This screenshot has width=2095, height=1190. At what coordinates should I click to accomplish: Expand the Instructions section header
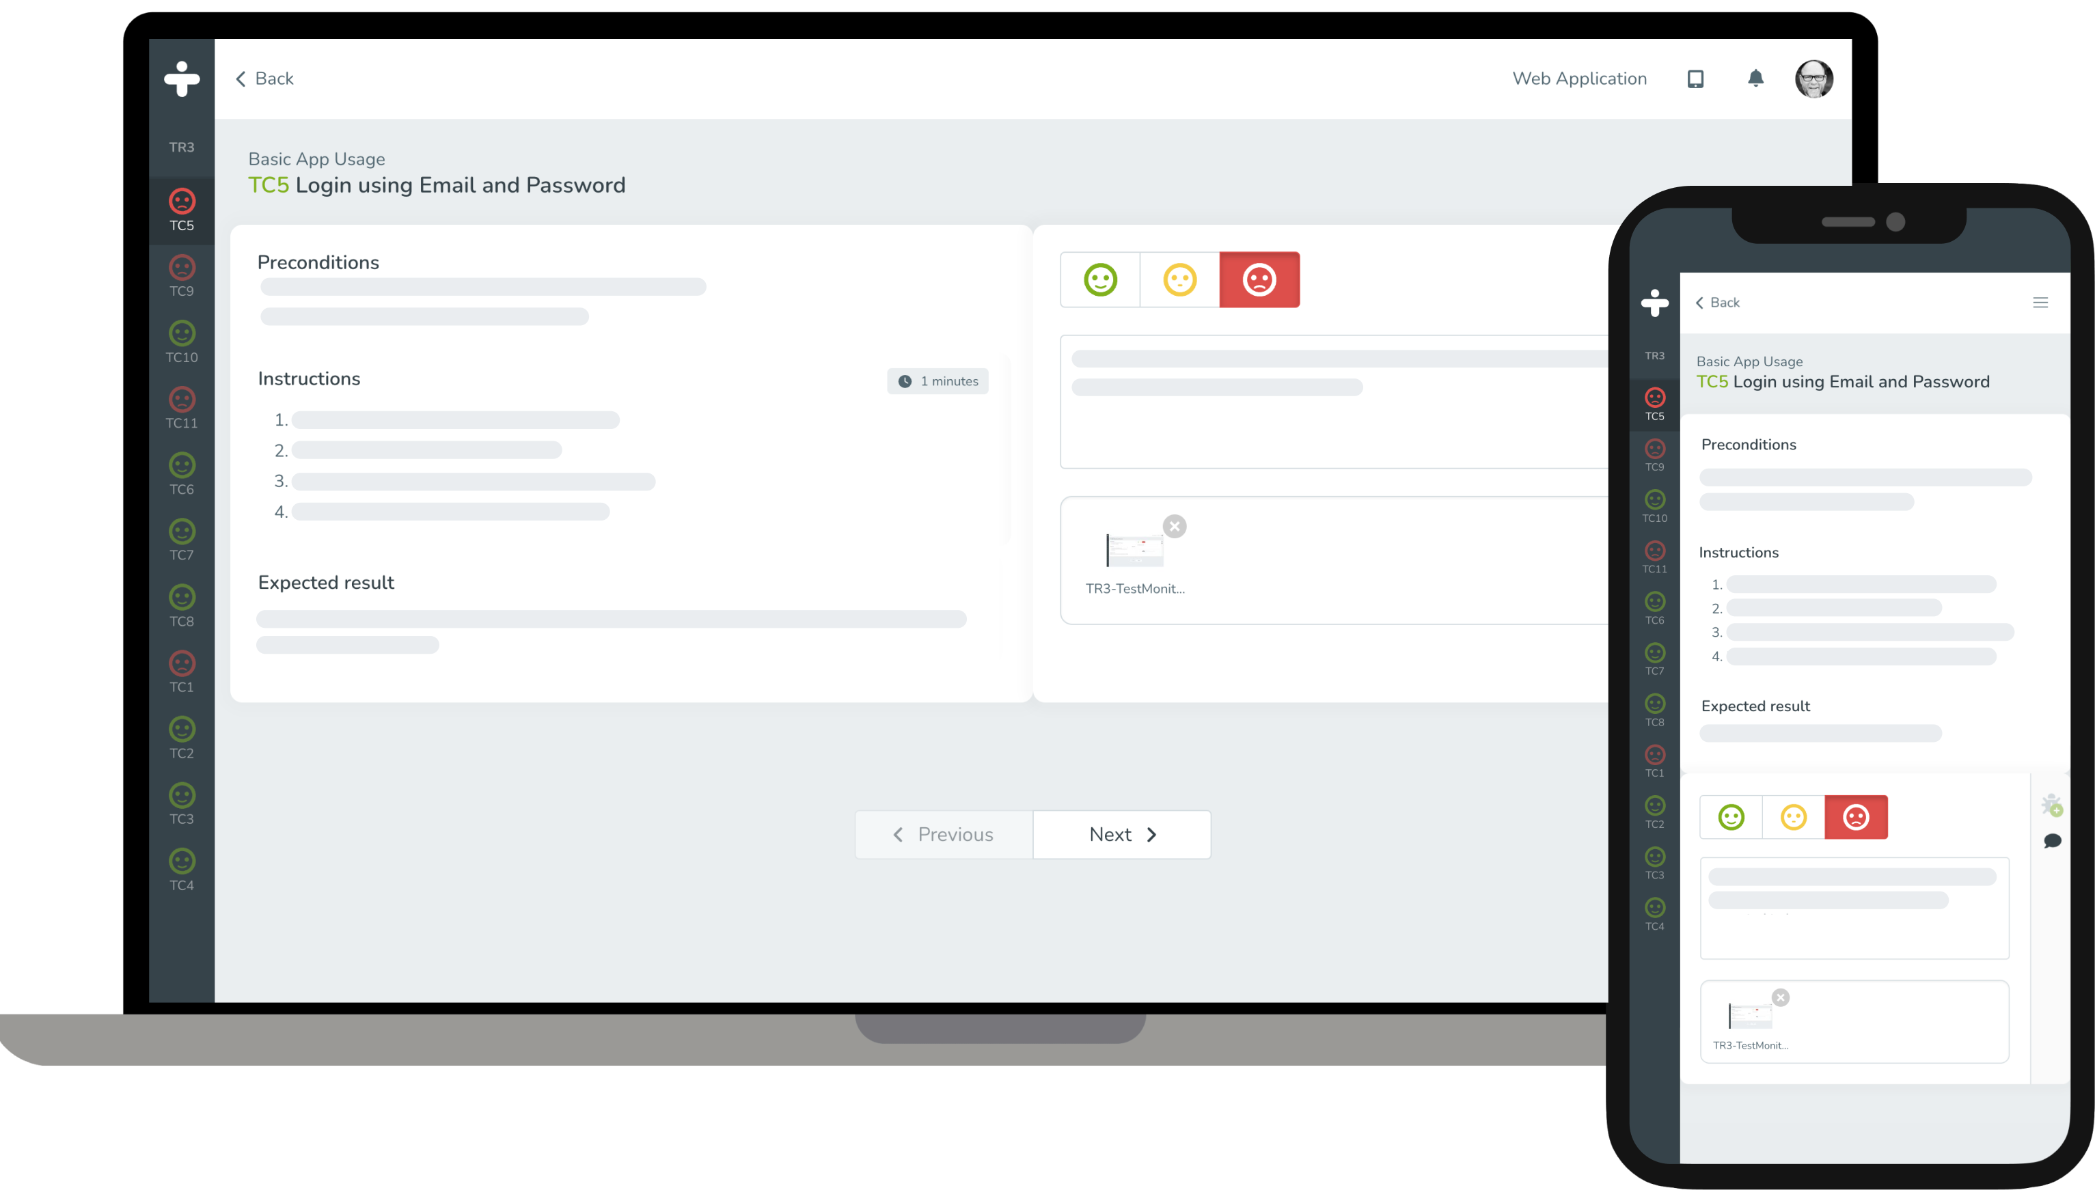click(308, 378)
